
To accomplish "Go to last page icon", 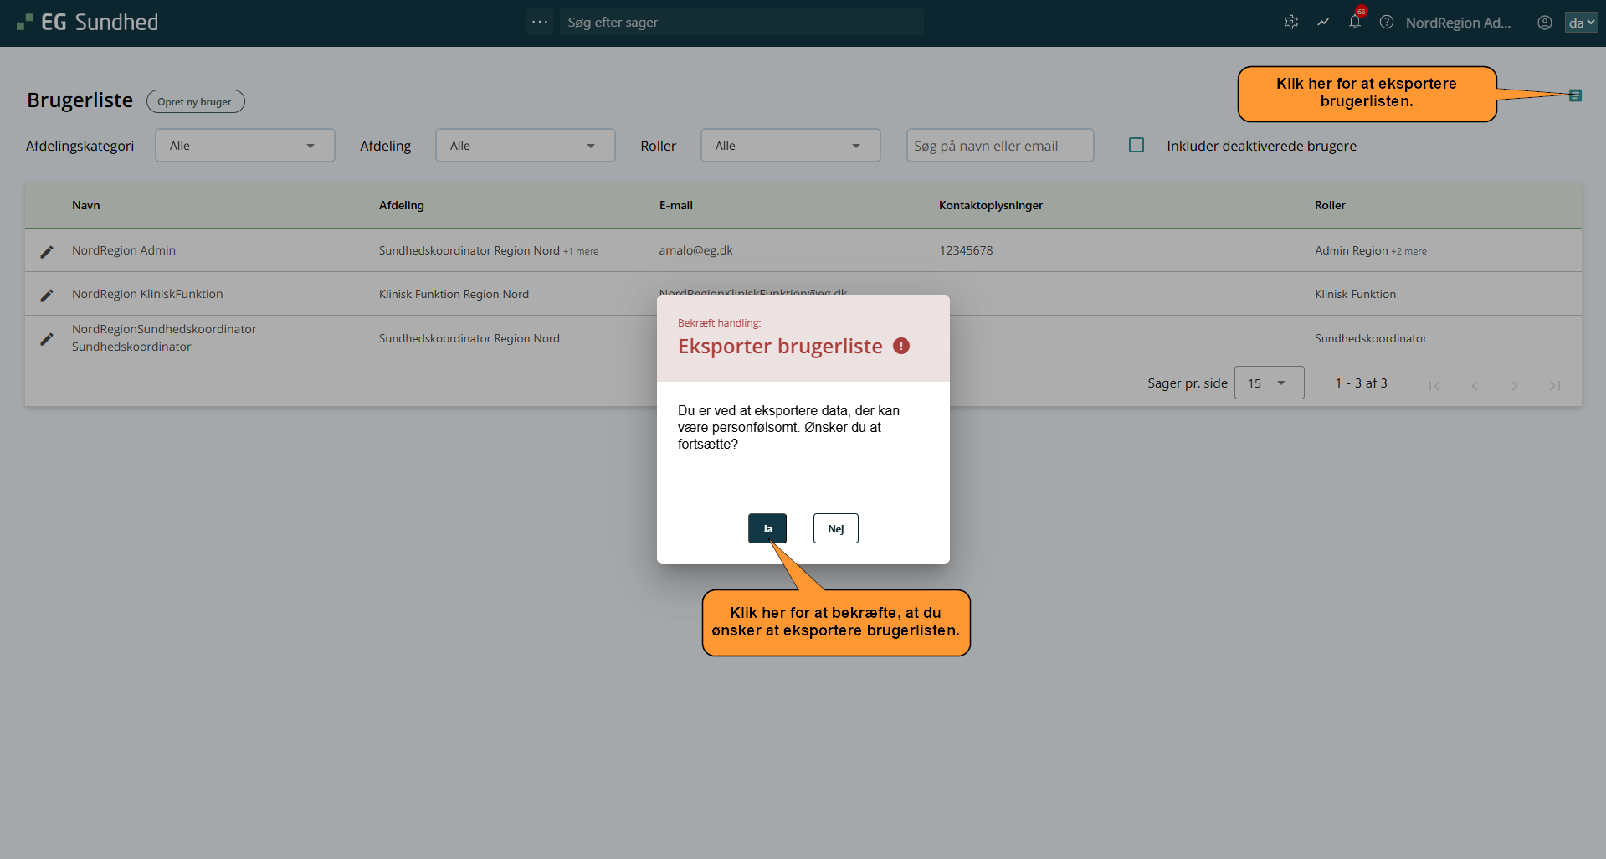I will [1555, 385].
